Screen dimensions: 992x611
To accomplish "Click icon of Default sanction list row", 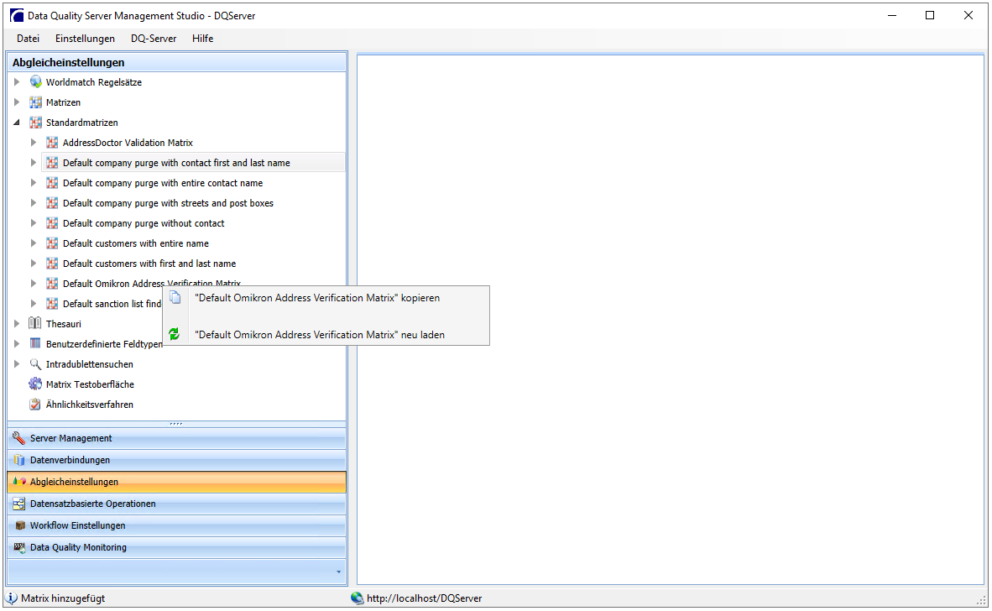I will 53,304.
